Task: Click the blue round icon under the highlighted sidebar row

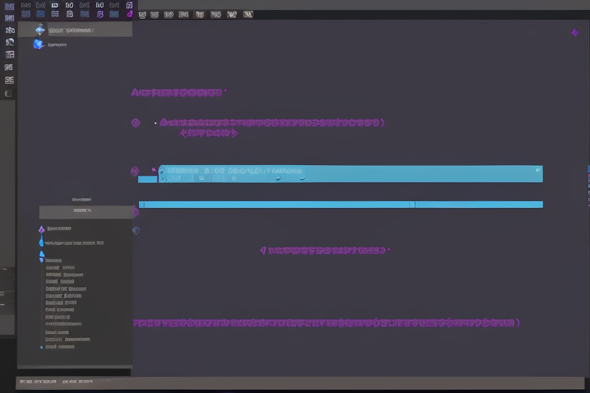Action: click(x=38, y=45)
